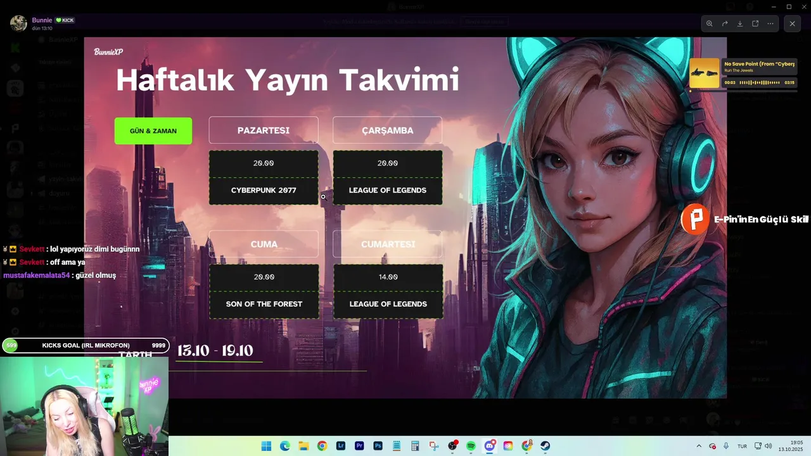Click the PAZARTESI day box

tap(264, 130)
